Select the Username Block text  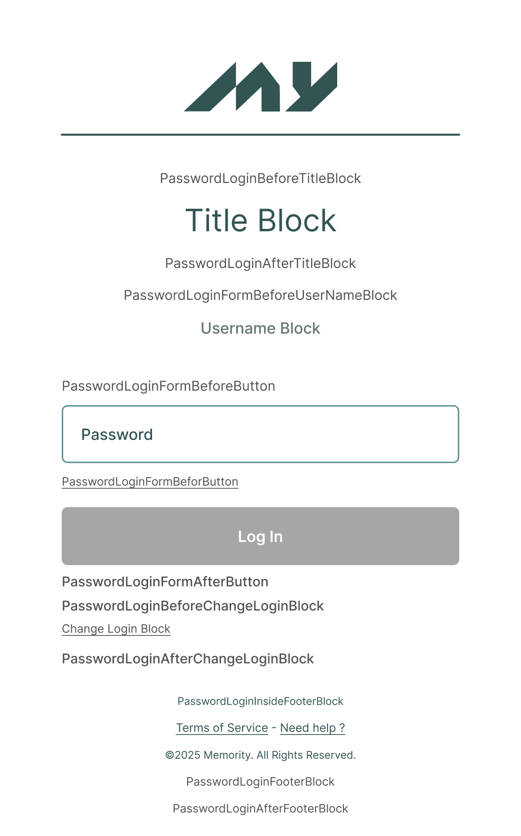tap(260, 328)
